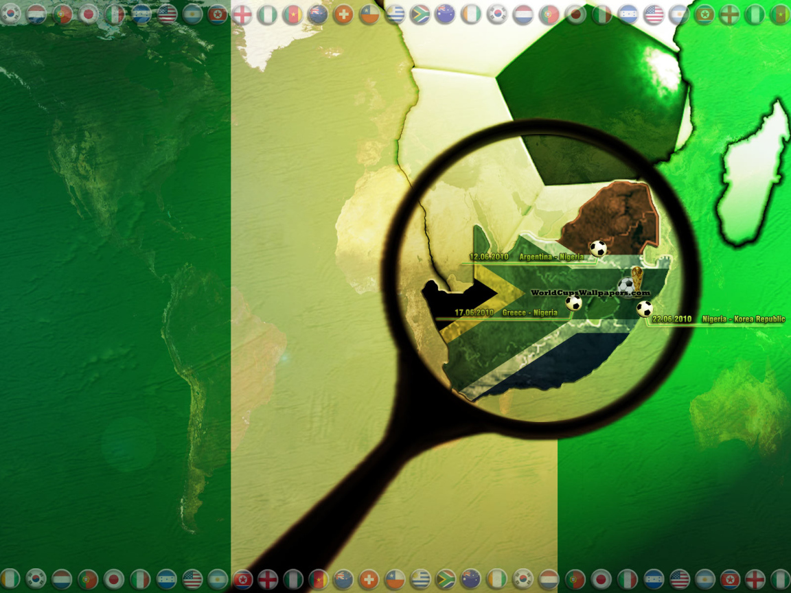
Task: Click the Cameroon flag in the bottom row
Action: click(319, 579)
